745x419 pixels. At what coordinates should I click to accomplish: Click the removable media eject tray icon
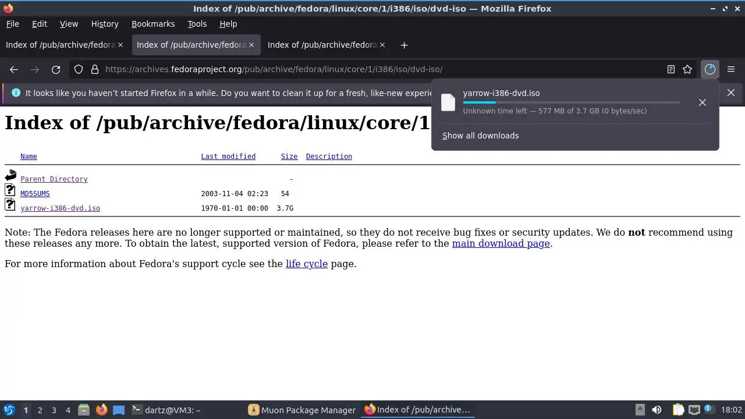click(x=640, y=410)
